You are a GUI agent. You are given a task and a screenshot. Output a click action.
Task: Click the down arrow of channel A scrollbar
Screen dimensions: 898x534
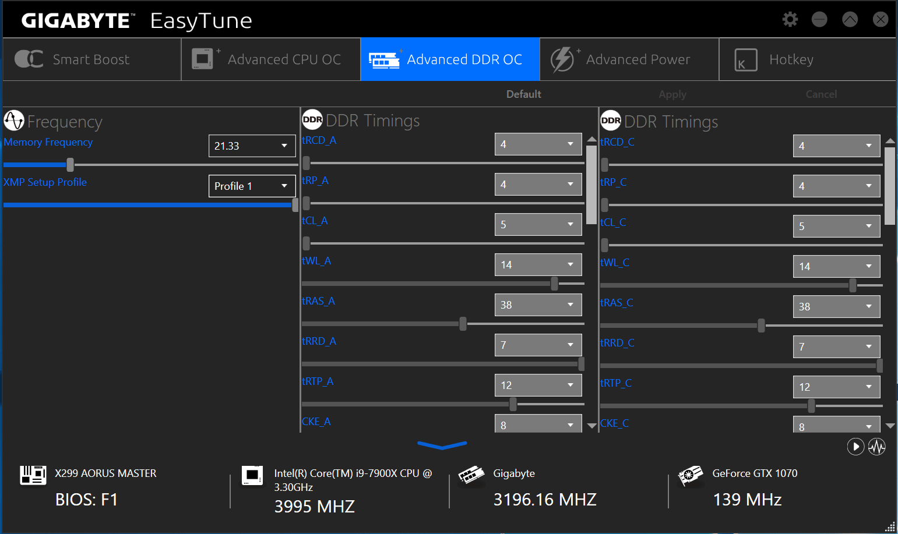591,426
